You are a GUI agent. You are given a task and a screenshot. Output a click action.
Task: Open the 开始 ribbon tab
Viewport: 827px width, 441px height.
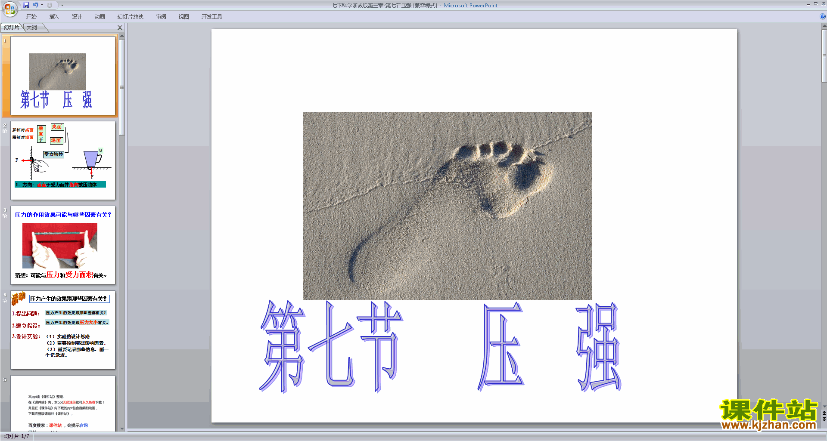[x=31, y=17]
